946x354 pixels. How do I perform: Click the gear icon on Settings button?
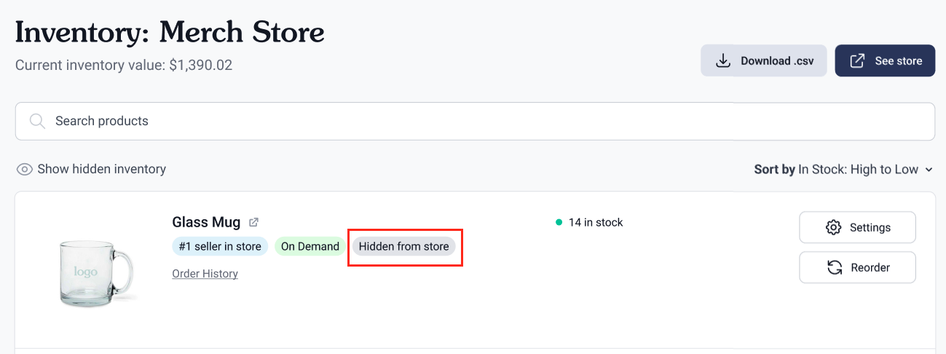tap(834, 227)
